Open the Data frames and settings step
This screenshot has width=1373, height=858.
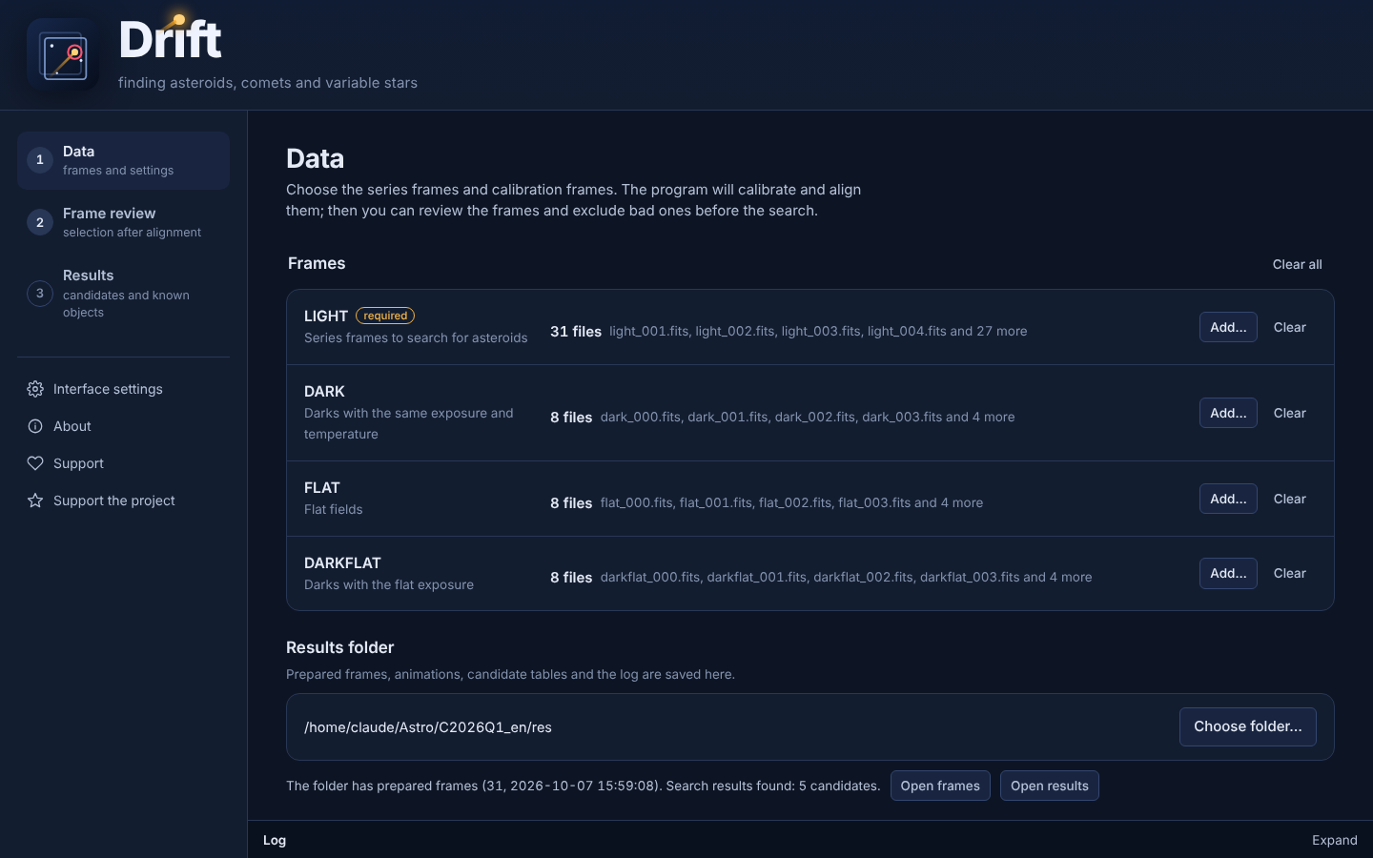point(124,160)
